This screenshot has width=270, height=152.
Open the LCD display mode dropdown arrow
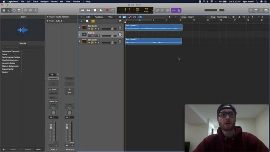point(152,10)
